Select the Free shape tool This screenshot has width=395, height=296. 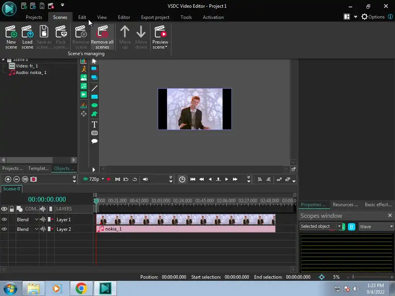(95, 114)
